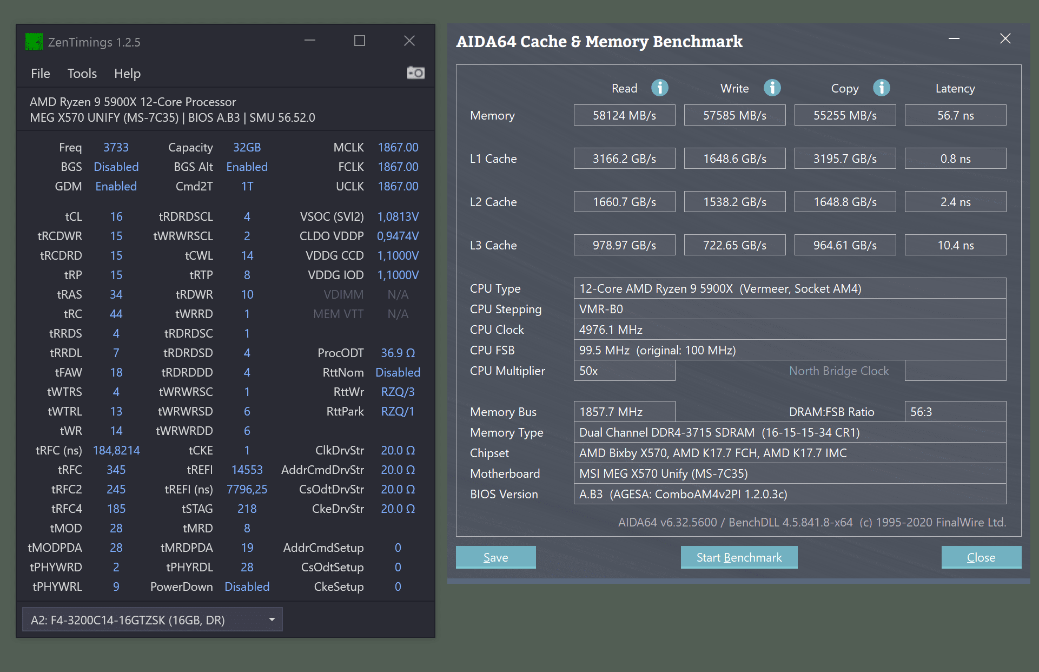Click Capacity value 32GB
The image size is (1039, 672).
point(247,147)
